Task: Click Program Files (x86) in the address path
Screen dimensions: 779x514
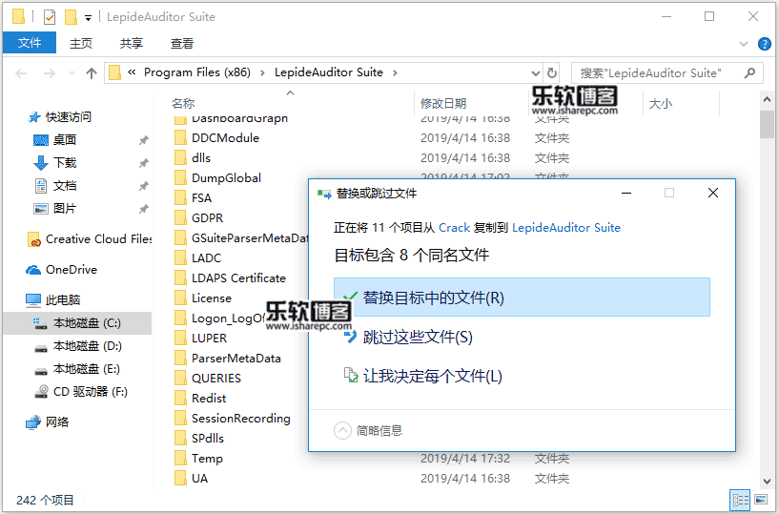Action: (x=197, y=72)
